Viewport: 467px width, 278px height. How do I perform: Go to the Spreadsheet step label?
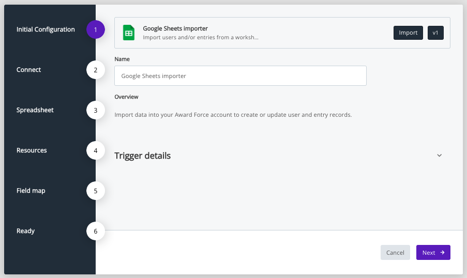point(35,110)
